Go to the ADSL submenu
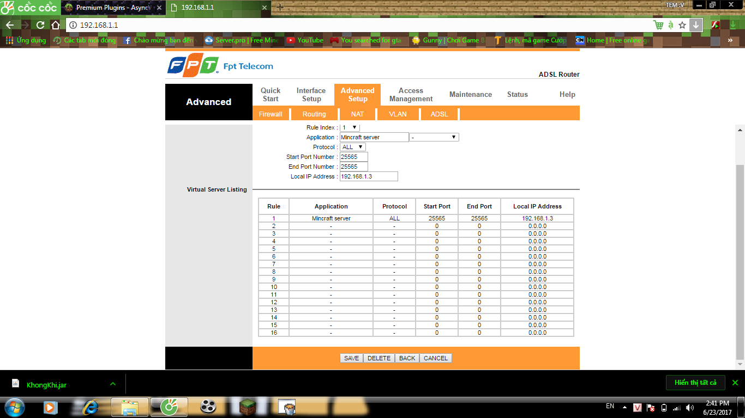This screenshot has height=418, width=745. 439,114
